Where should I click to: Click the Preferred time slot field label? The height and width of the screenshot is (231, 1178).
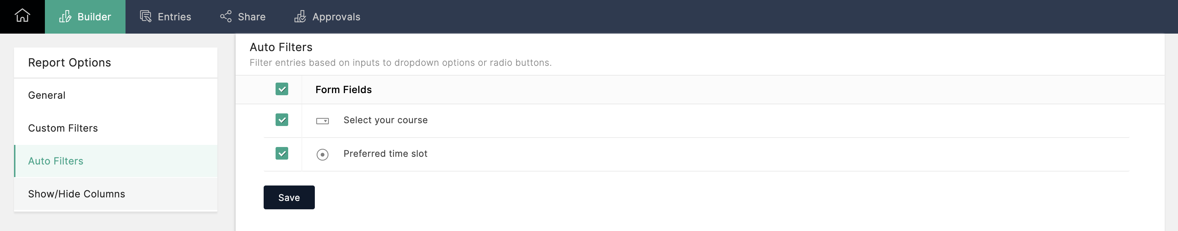coord(386,154)
